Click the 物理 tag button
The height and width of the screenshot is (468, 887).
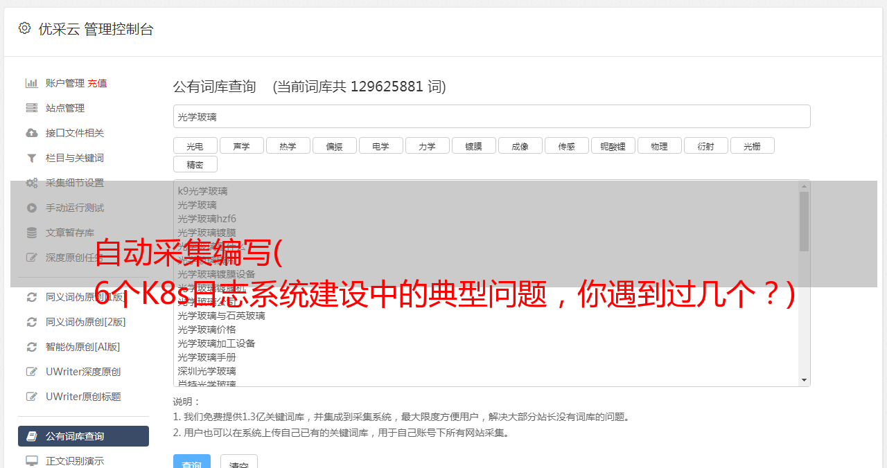[659, 146]
